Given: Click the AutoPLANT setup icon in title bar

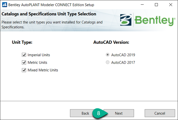Looking at the screenshot, I should pos(4,5).
